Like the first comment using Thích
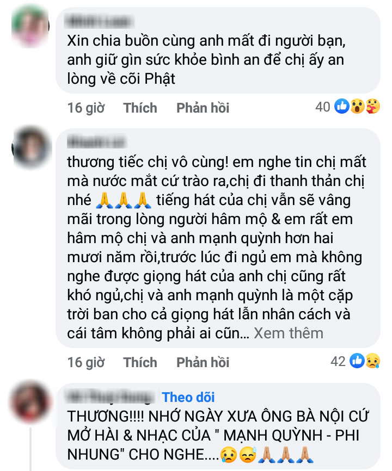 (140, 108)
